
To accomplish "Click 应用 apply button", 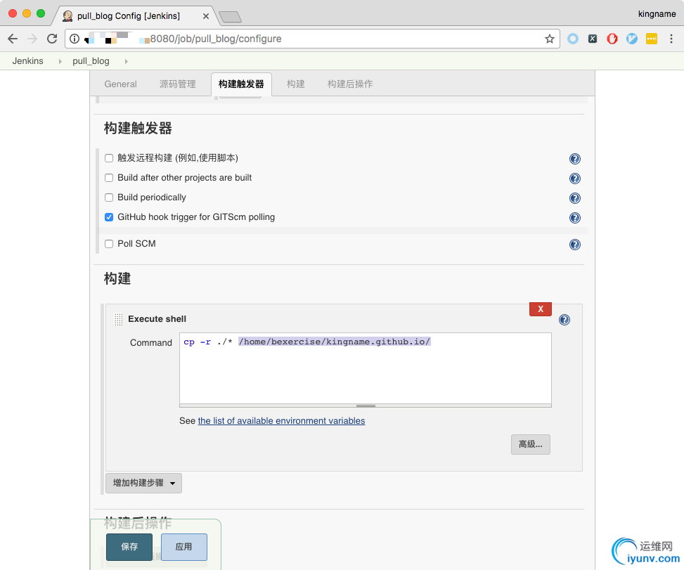I will pyautogui.click(x=183, y=547).
